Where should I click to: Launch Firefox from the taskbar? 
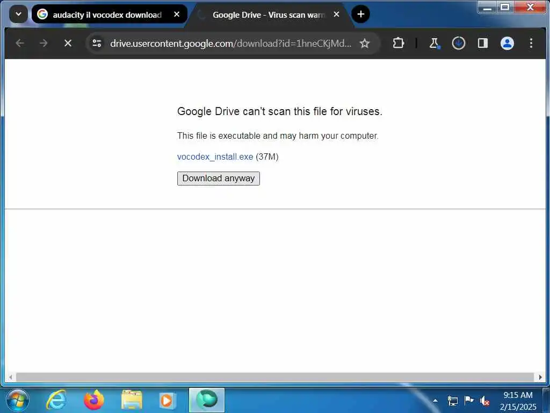[x=94, y=400]
